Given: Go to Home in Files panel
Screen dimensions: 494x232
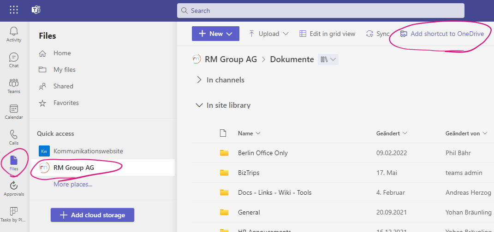Looking at the screenshot, I should [62, 53].
